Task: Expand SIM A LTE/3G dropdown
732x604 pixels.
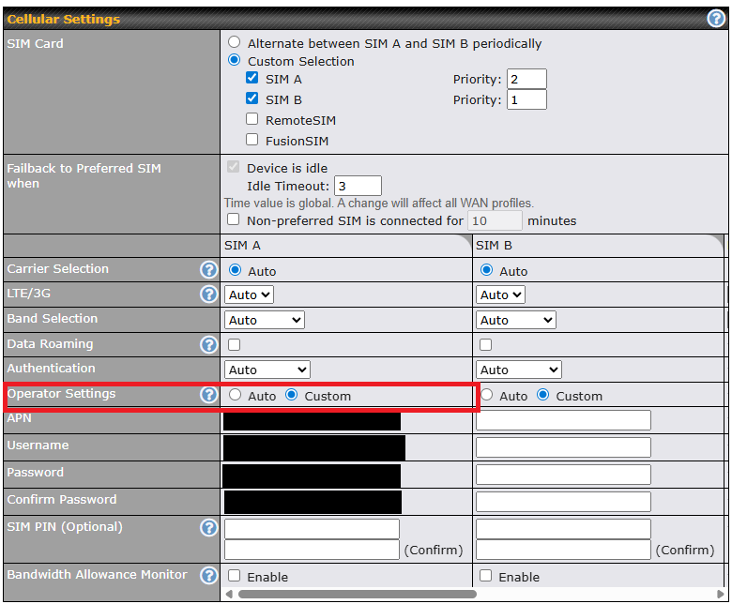Action: [249, 294]
